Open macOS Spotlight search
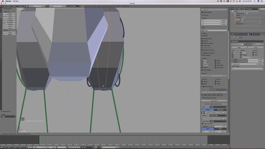265x149 pixels. pos(254,1)
